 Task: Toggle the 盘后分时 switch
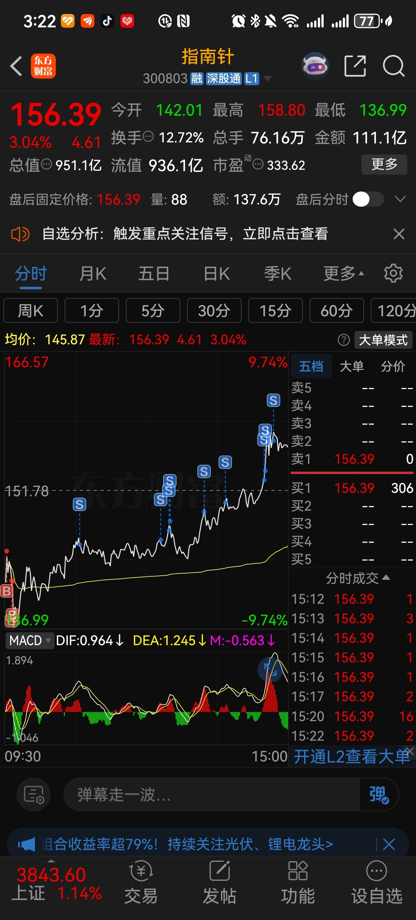point(368,199)
